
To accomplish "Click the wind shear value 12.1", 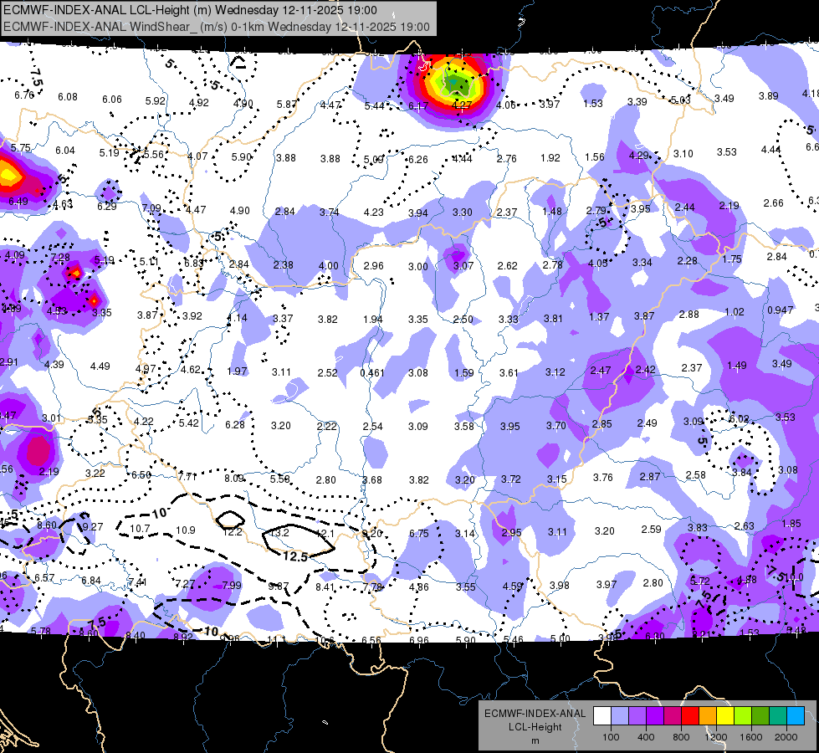I will (x=325, y=533).
